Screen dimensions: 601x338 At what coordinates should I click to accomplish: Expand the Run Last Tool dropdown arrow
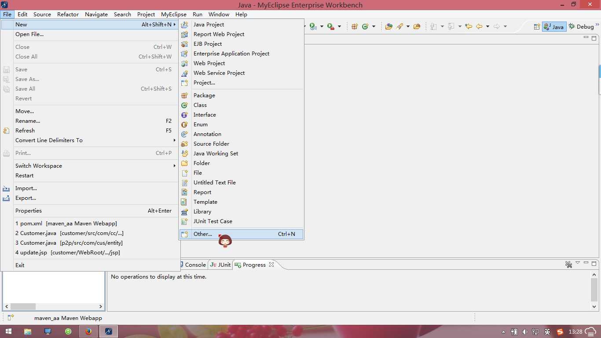(x=340, y=26)
